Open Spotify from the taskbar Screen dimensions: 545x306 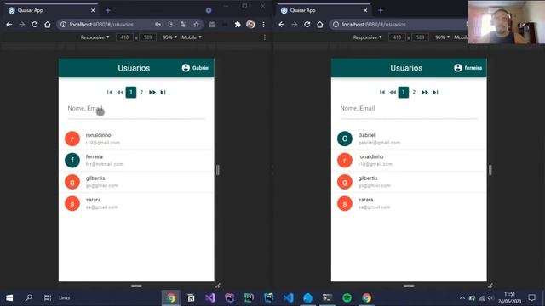pos(347,297)
